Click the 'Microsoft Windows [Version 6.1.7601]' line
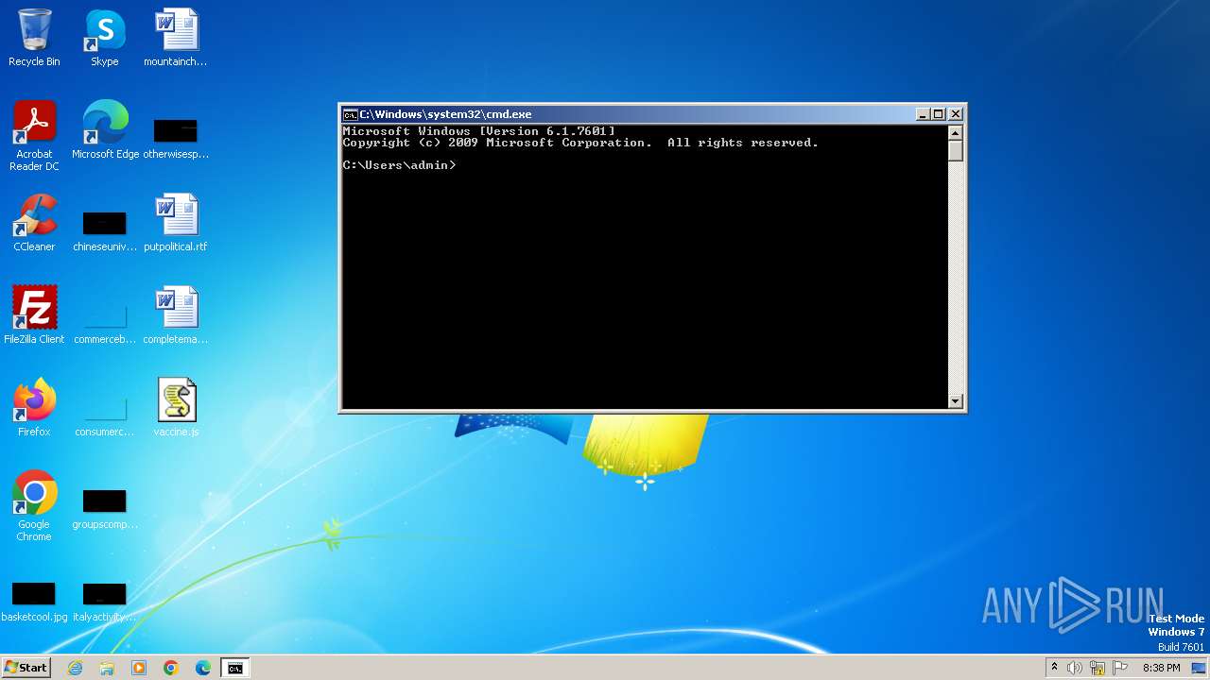 pyautogui.click(x=478, y=131)
